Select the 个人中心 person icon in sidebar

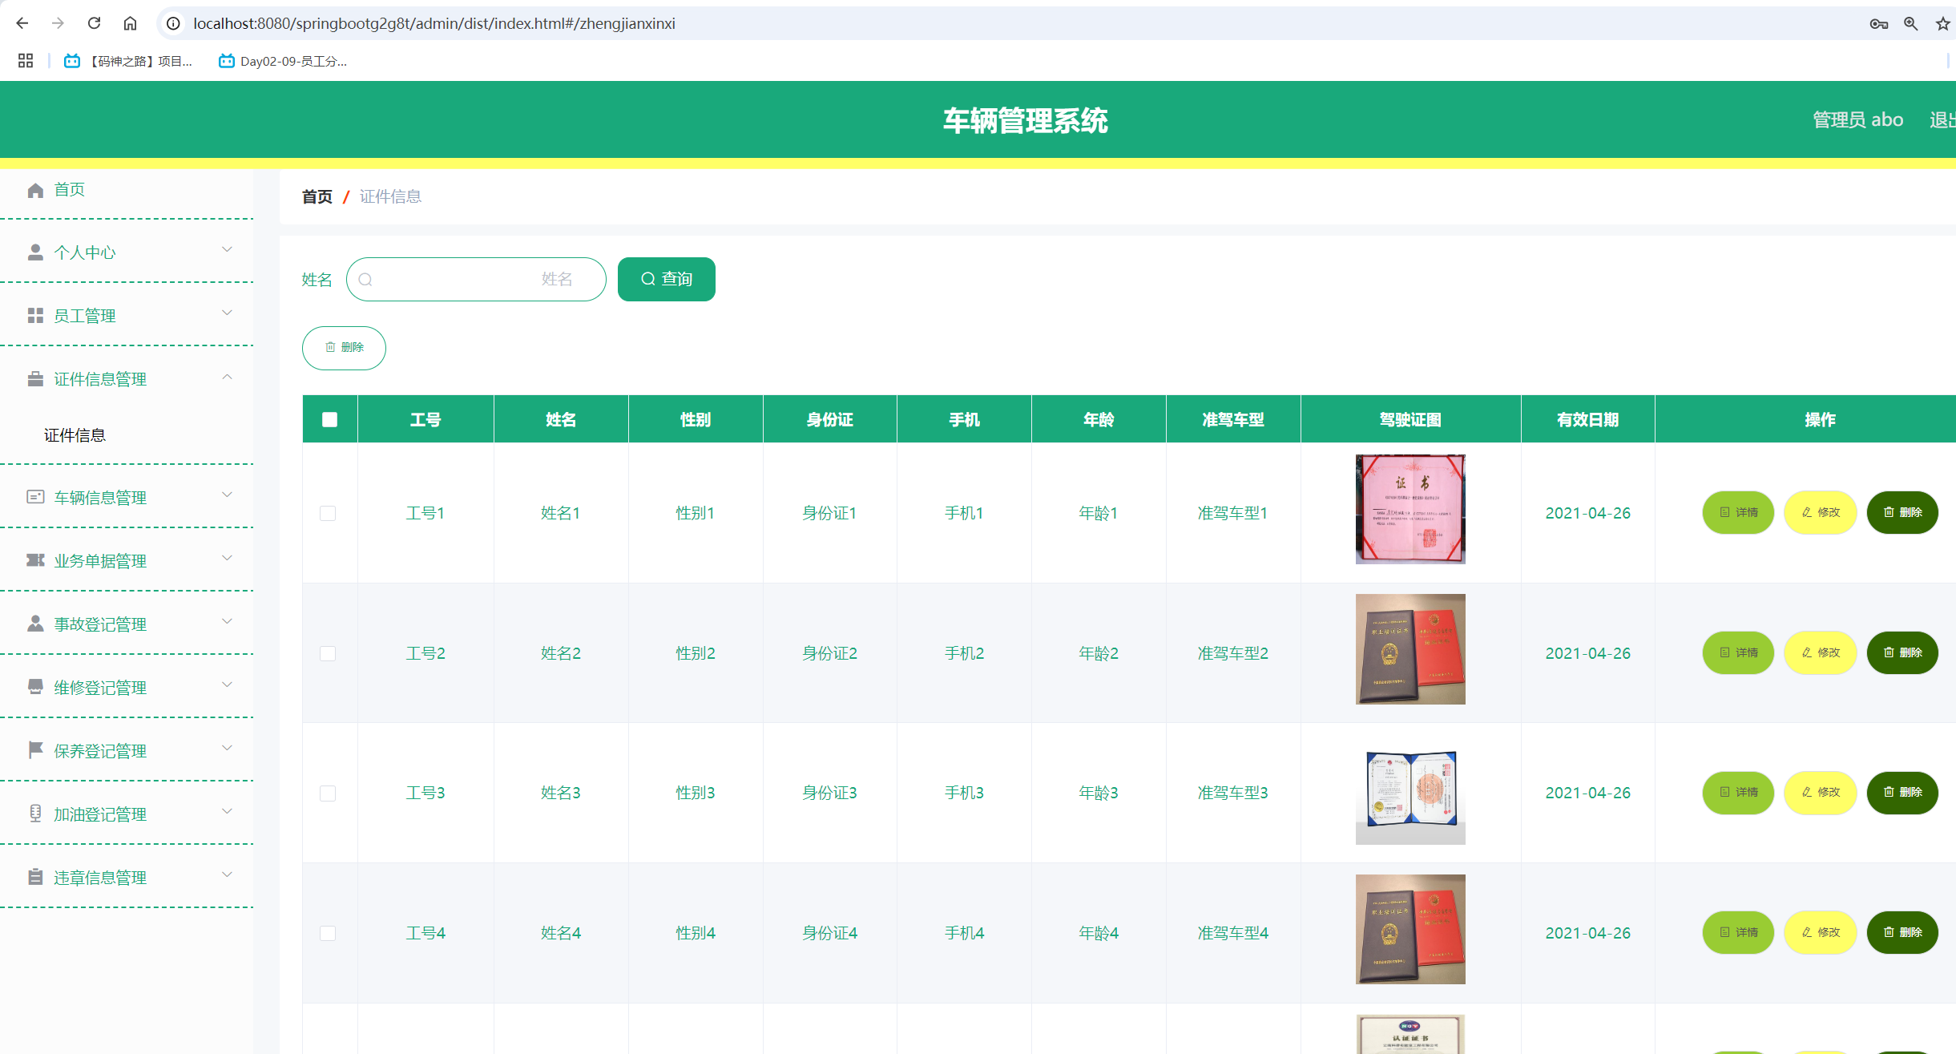tap(34, 252)
